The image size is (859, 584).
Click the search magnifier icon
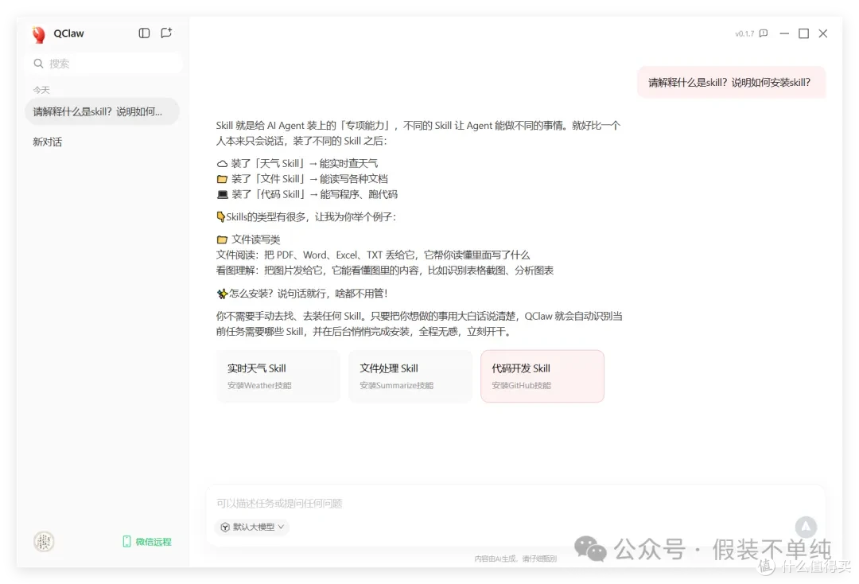(x=38, y=64)
